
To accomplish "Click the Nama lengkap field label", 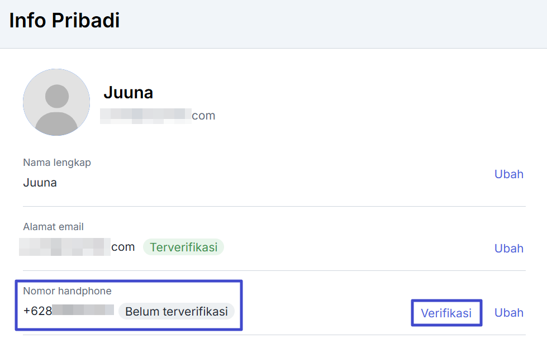I will (x=57, y=163).
